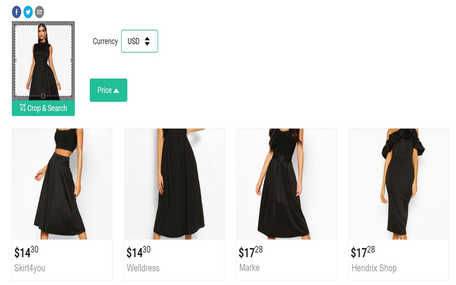456x285 pixels.
Task: Open the Marke belted dress product image
Action: point(286,184)
